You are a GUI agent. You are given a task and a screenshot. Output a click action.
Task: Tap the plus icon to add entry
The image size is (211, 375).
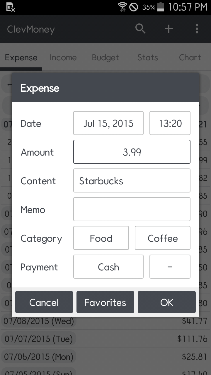pyautogui.click(x=169, y=29)
